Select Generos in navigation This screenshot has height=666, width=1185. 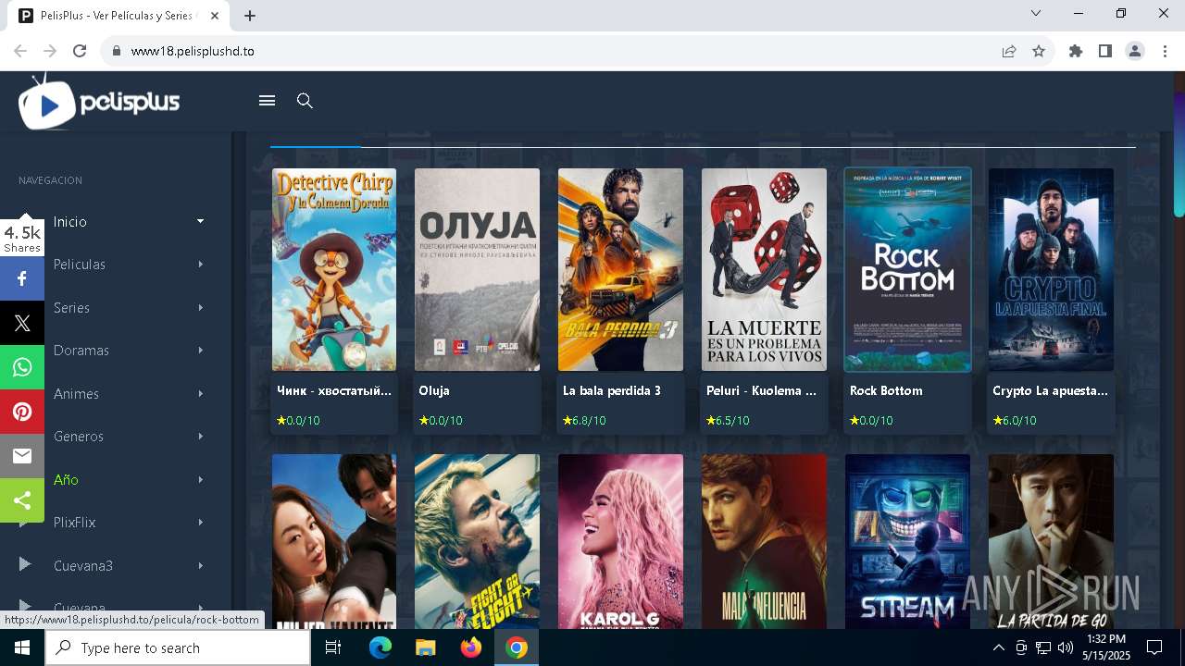[x=78, y=437]
